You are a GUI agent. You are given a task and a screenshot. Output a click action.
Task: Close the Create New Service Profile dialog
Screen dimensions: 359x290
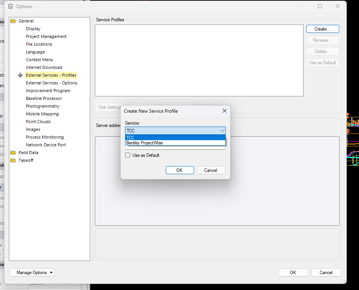pos(224,111)
